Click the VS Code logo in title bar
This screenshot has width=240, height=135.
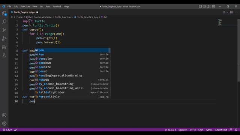[3, 6]
